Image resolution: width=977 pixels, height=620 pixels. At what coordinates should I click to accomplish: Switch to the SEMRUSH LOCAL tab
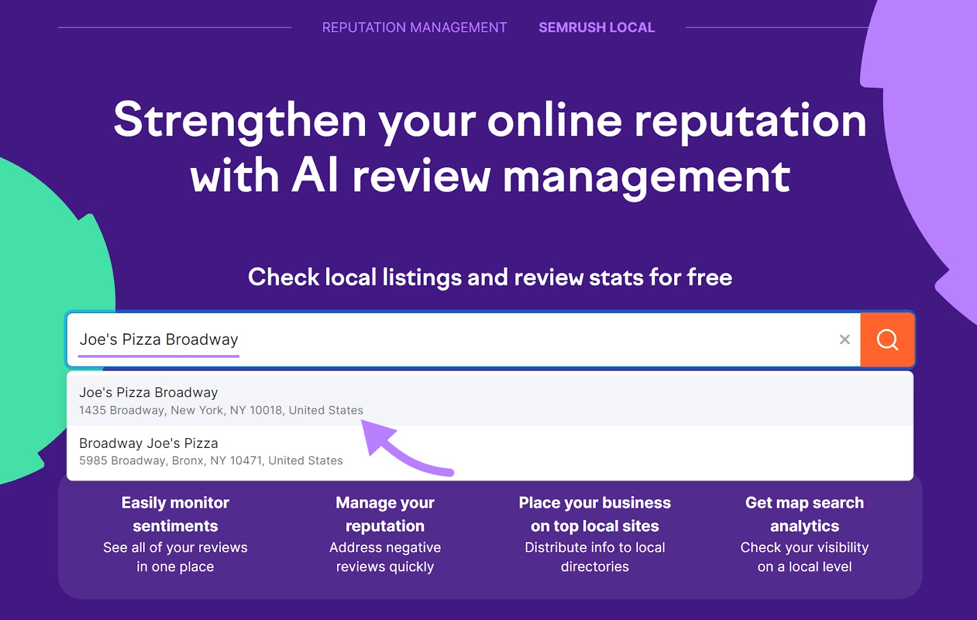click(596, 27)
